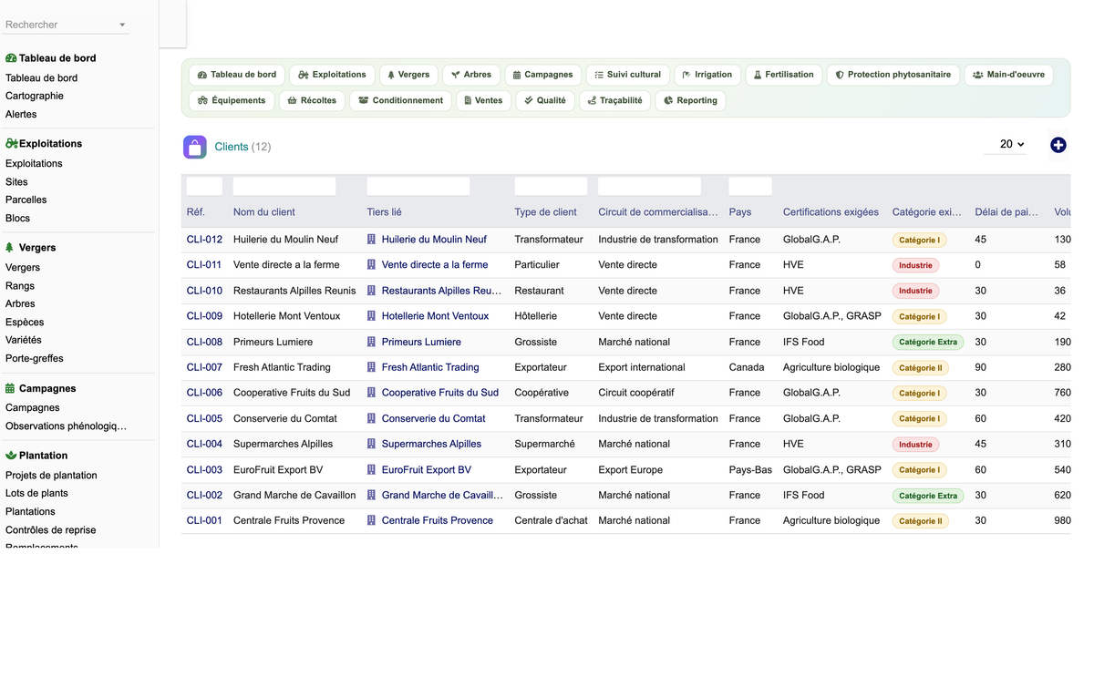Screen dimensions: 1094x677
Task: Open building icon for Conserverie du Comtat
Action: coord(372,418)
